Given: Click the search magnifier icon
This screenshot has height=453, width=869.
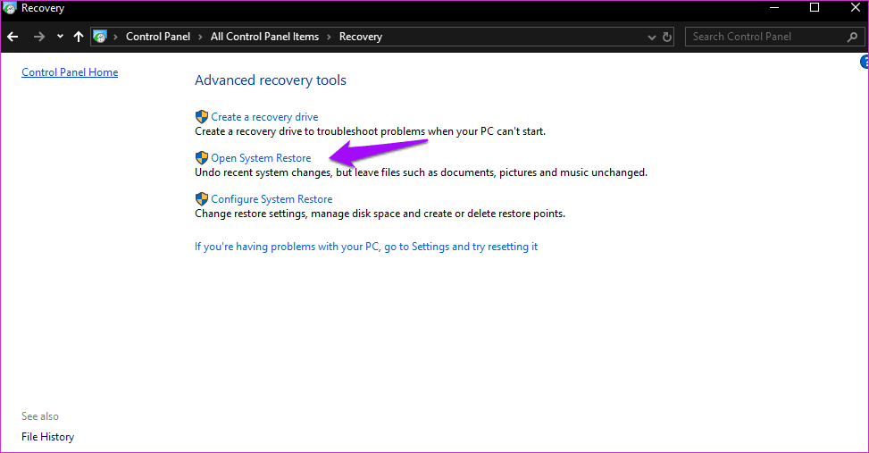Looking at the screenshot, I should (852, 37).
